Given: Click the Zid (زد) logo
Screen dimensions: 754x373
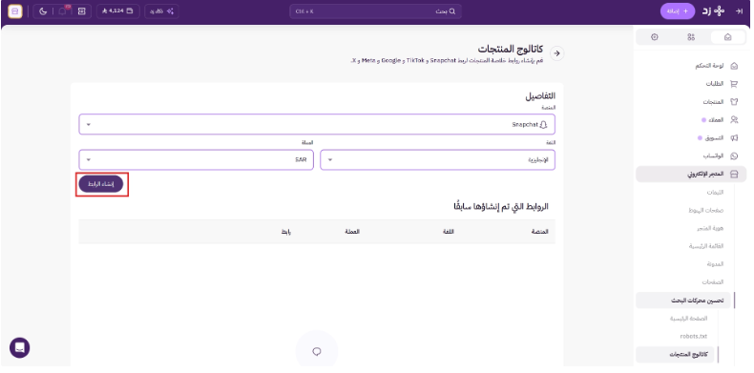Looking at the screenshot, I should click(713, 11).
